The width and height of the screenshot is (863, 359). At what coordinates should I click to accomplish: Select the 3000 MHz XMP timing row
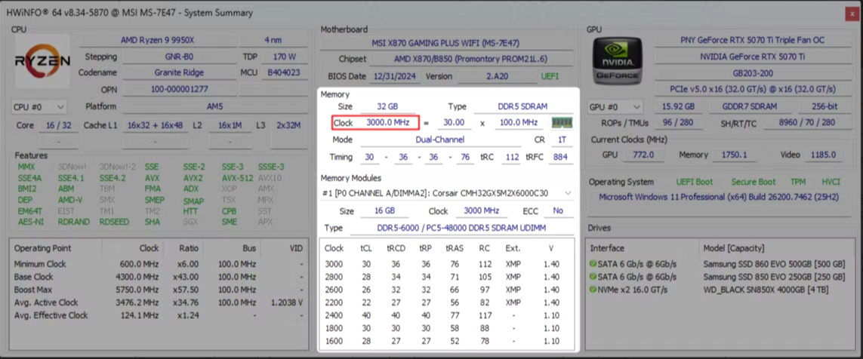click(x=448, y=265)
